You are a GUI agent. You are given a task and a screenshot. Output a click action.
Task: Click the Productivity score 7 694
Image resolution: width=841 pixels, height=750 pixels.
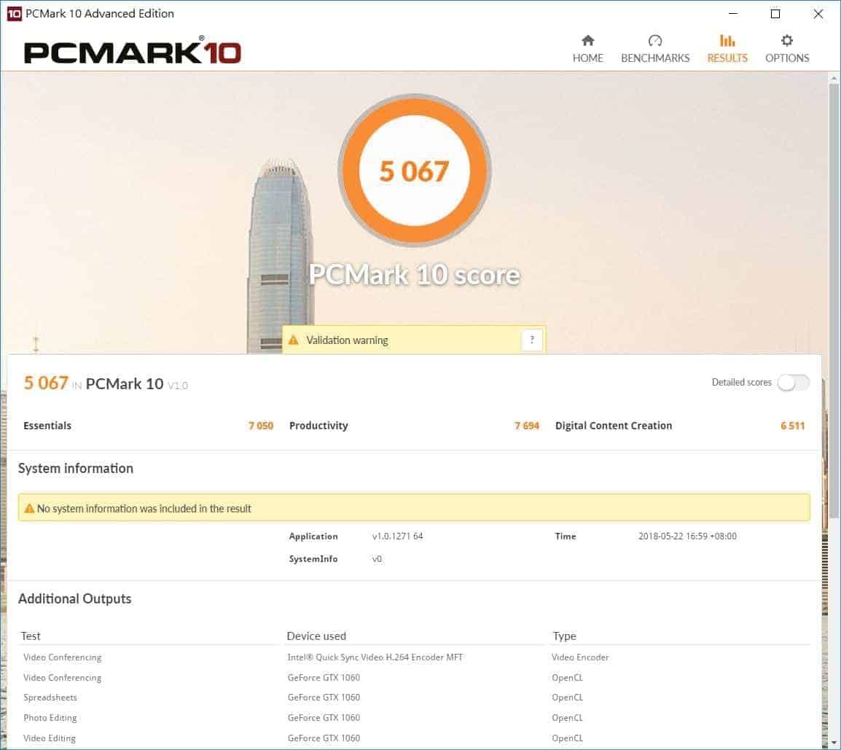click(527, 426)
